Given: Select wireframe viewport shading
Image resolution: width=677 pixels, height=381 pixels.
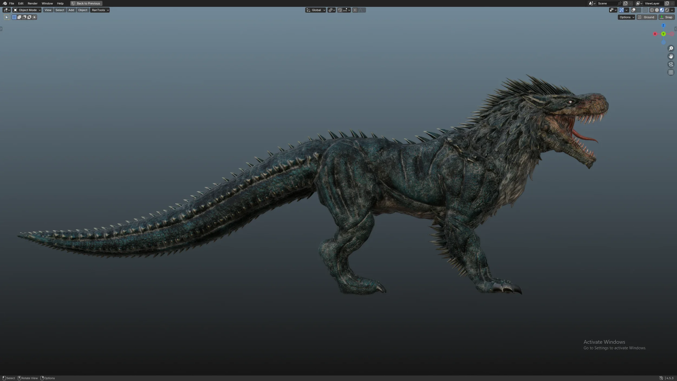Looking at the screenshot, I should 652,10.
